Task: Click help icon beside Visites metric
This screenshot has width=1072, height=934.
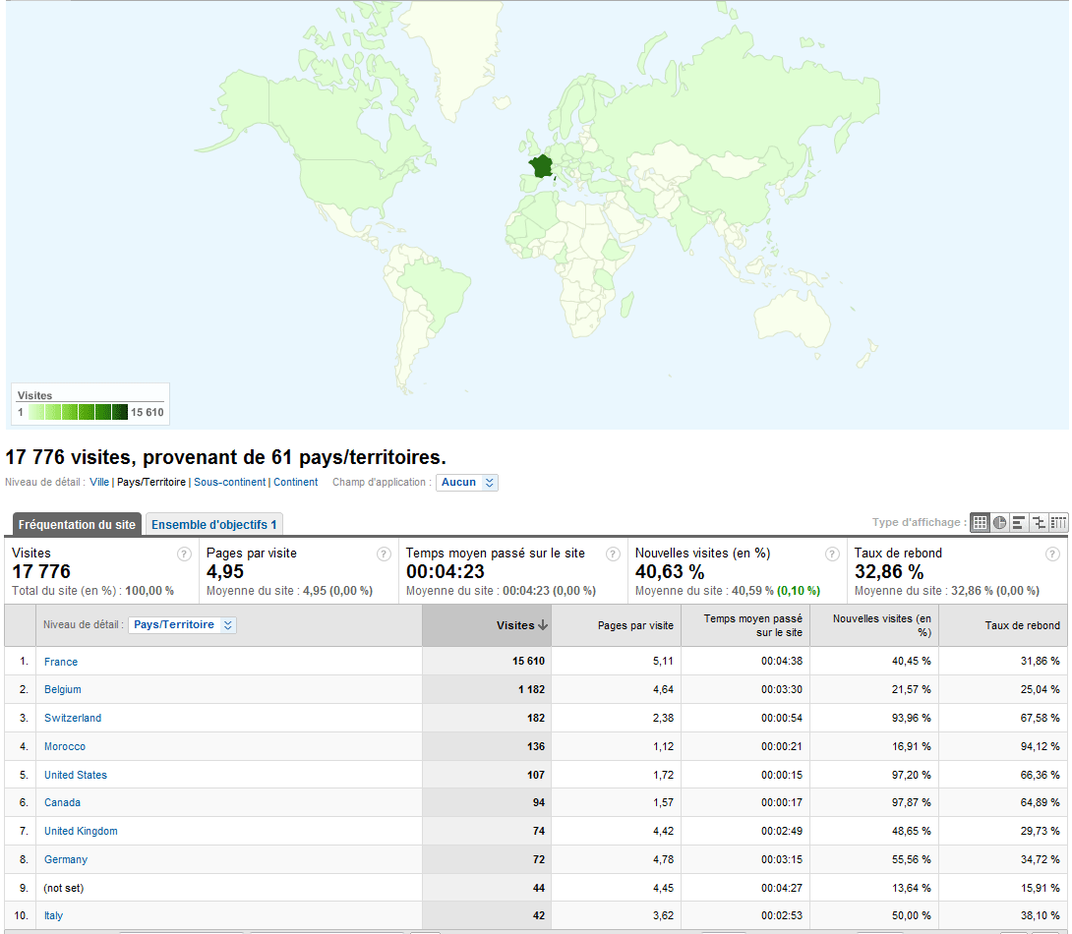Action: pyautogui.click(x=184, y=555)
